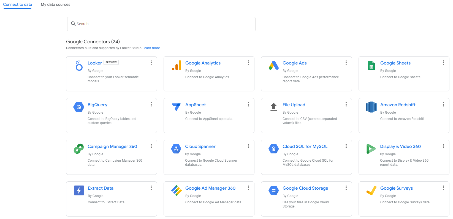
Task: Switch to the My data sources tab
Action: 55,4
